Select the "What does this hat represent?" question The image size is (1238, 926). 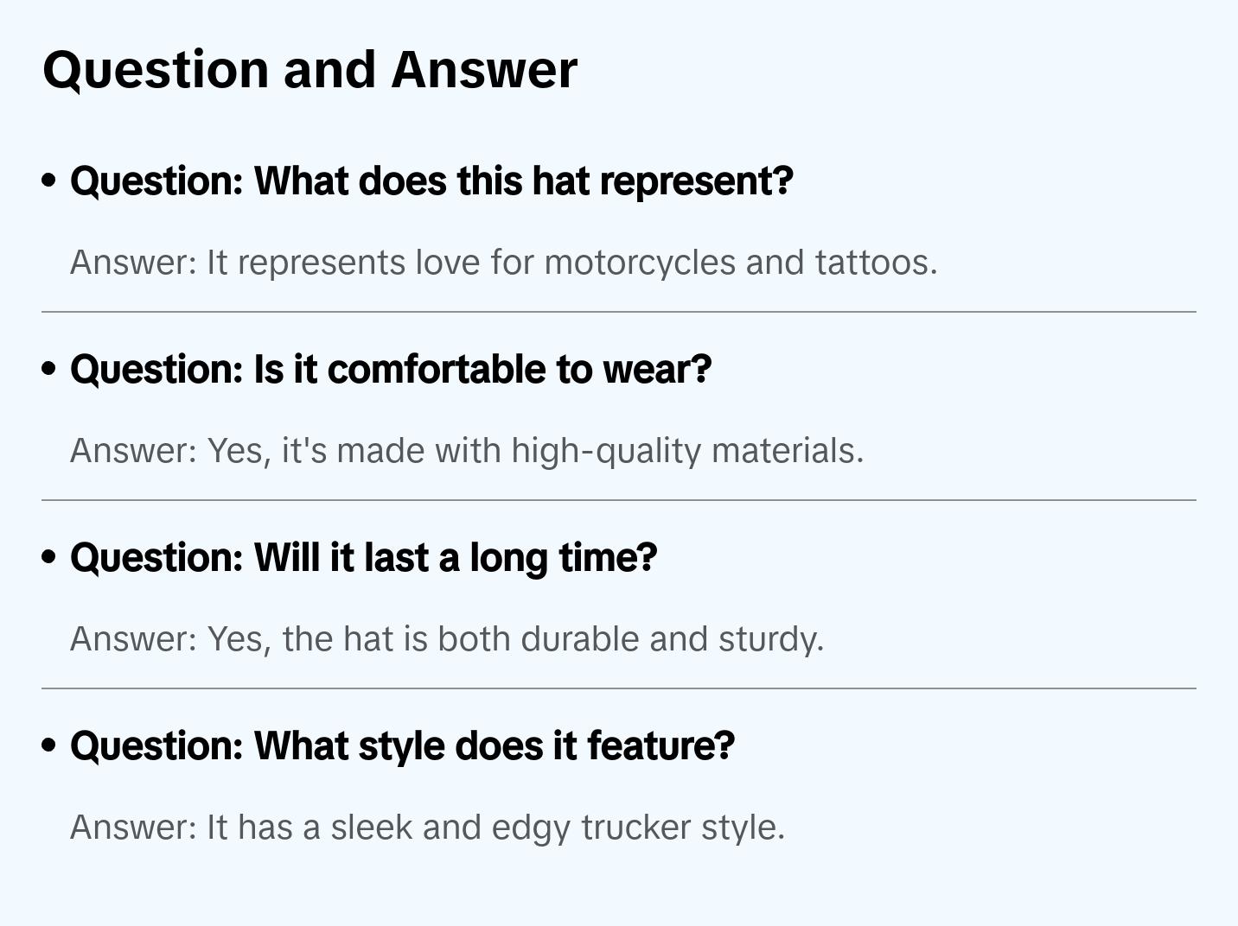(431, 181)
